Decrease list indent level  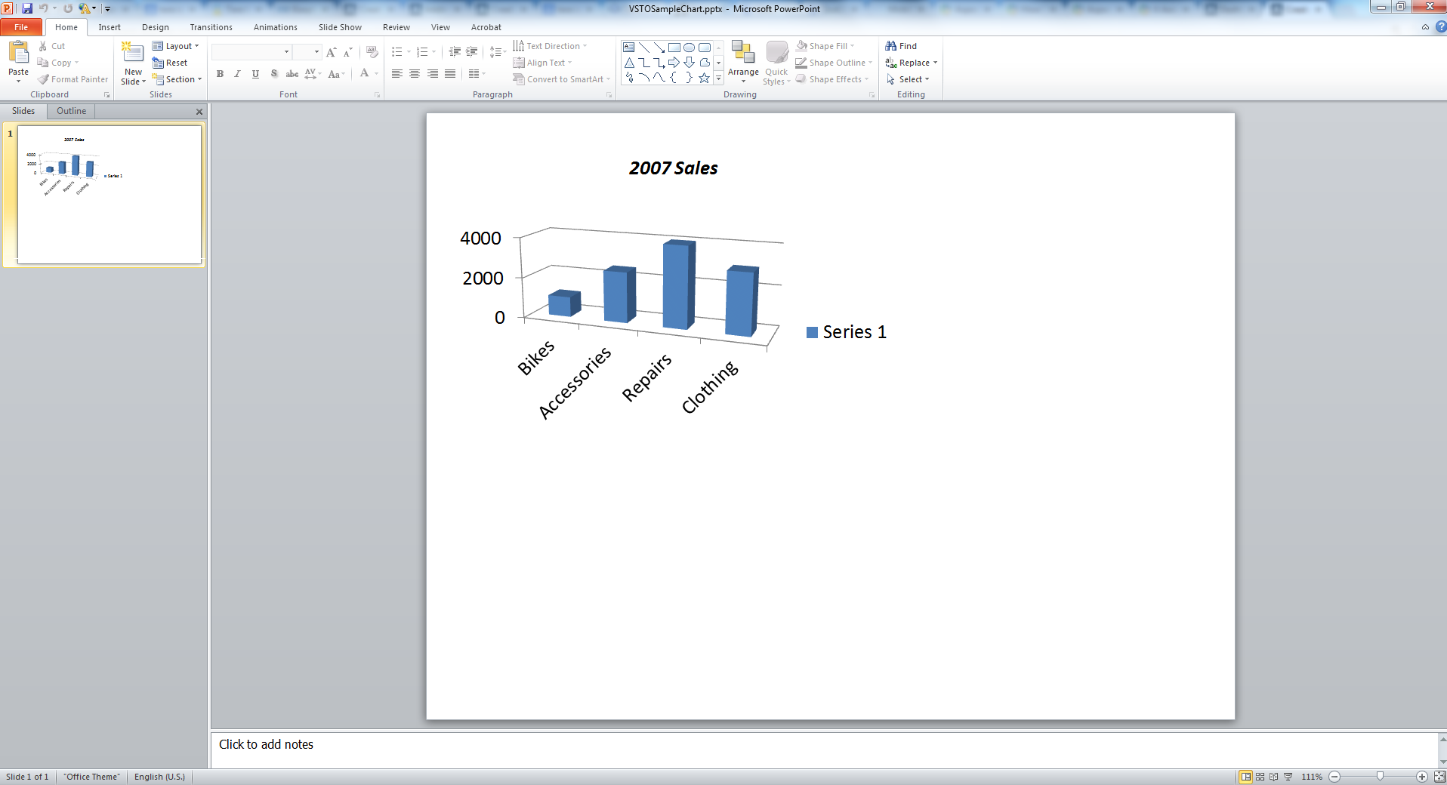click(x=455, y=52)
